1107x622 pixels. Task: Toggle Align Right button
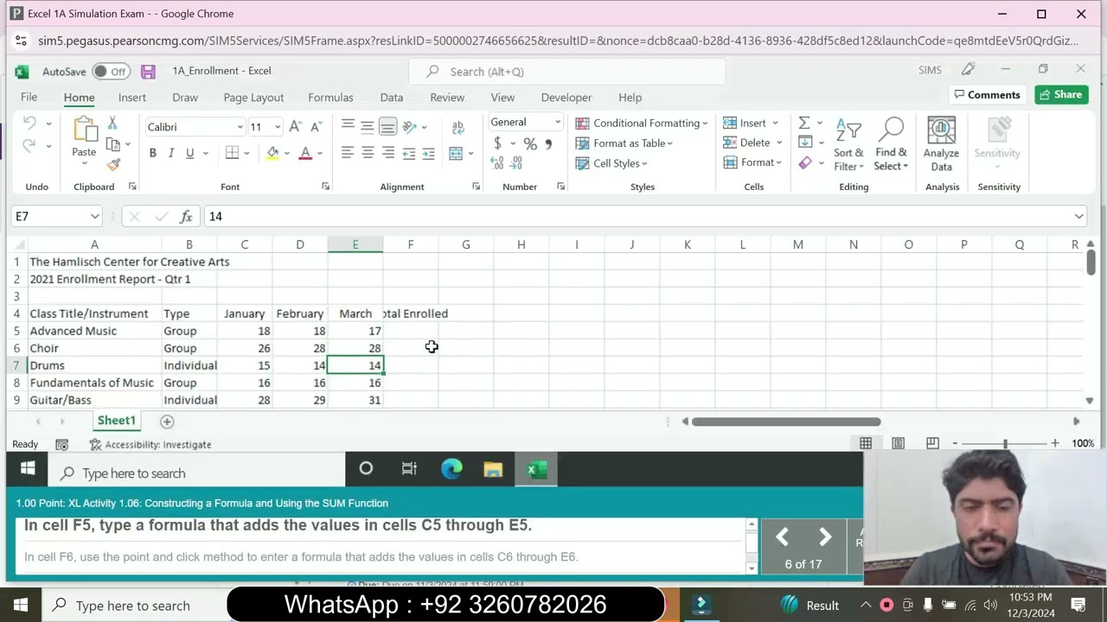click(387, 153)
